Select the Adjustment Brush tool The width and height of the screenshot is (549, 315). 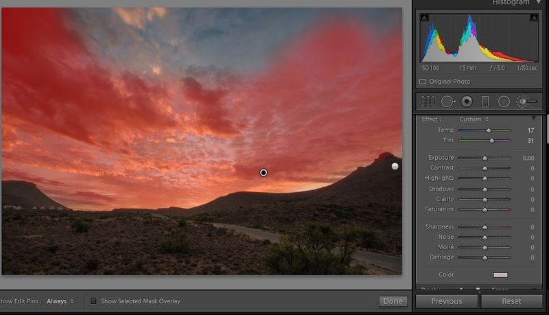526,102
